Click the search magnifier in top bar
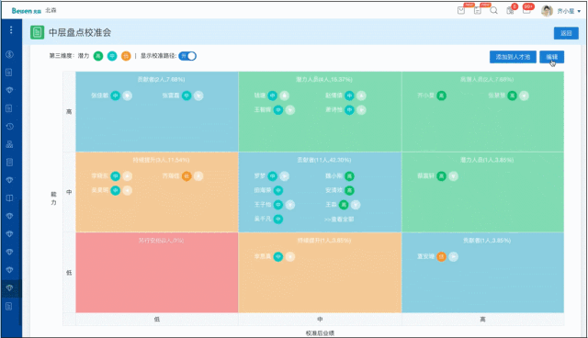The height and width of the screenshot is (338, 588). coord(494,10)
